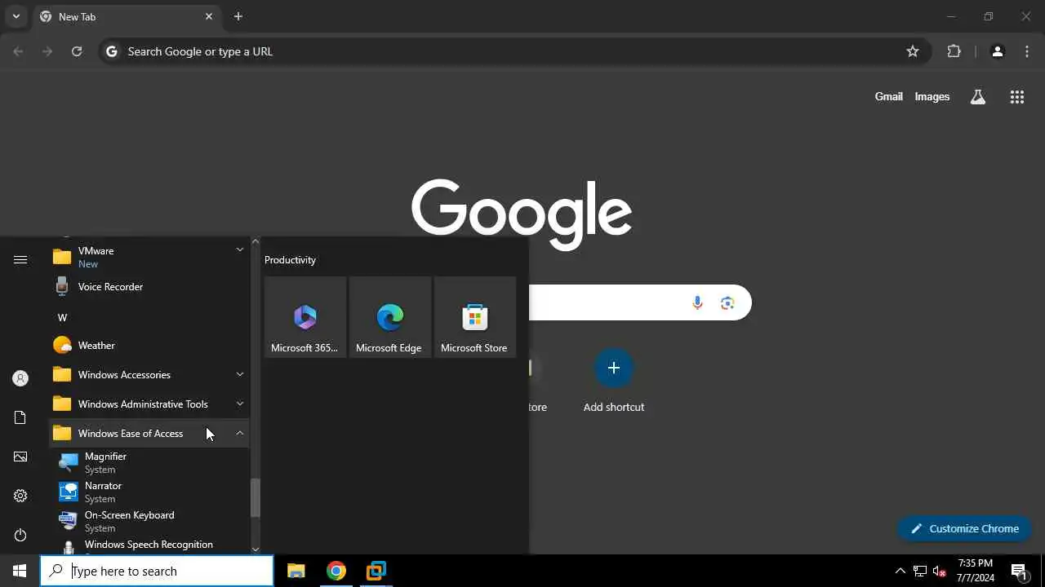
Task: Open the notification center icon
Action: (x=1019, y=571)
